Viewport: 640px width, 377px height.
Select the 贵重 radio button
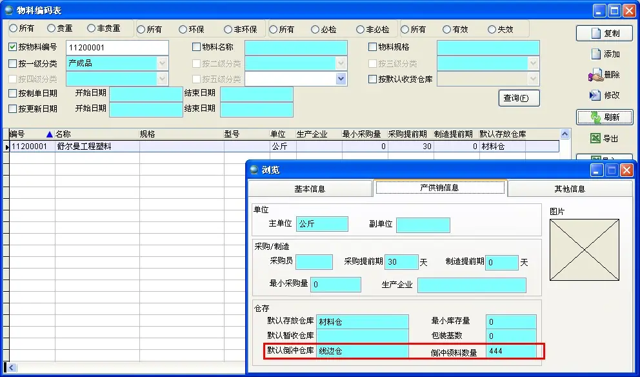51,29
